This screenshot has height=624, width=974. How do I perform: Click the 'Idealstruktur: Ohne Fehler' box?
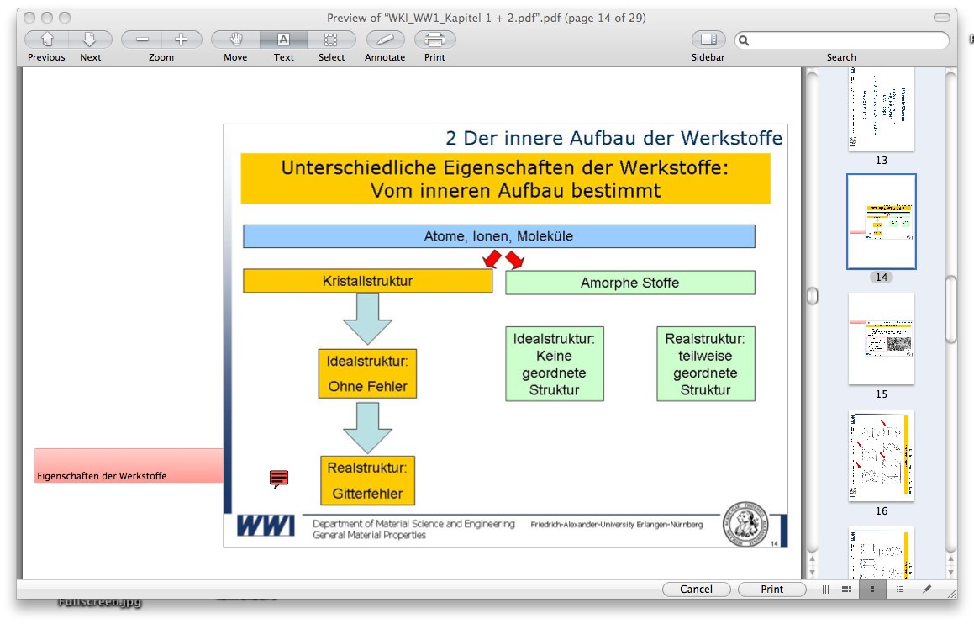pos(368,373)
